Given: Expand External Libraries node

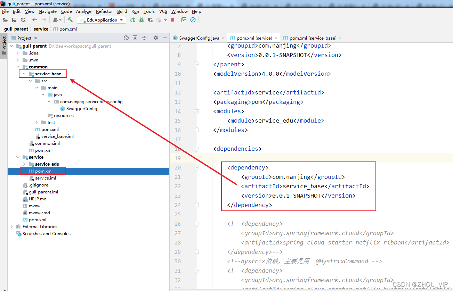Looking at the screenshot, I should 11,226.
